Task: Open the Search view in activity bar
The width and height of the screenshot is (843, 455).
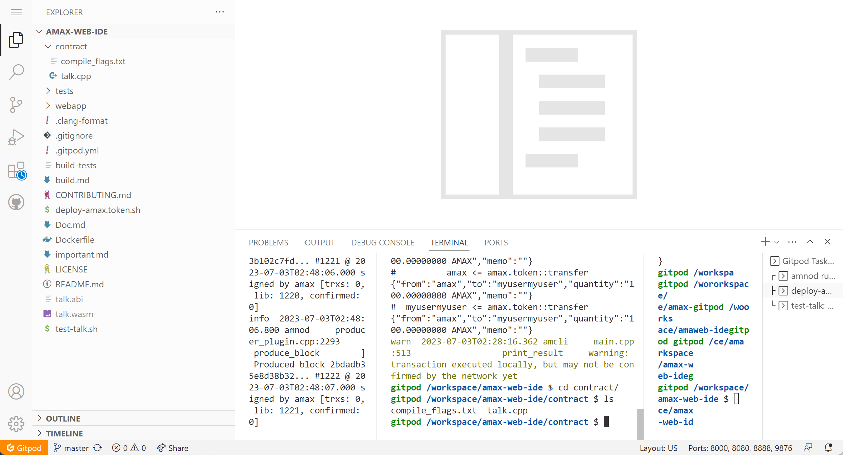Action: (16, 72)
